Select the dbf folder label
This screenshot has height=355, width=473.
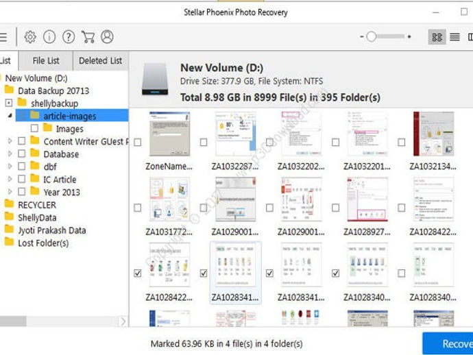[x=50, y=167]
